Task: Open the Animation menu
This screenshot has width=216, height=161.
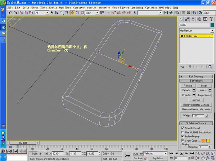Action: click(104, 8)
